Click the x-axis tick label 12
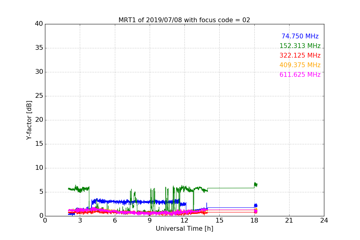This screenshot has width=360, height=240. coord(184,220)
